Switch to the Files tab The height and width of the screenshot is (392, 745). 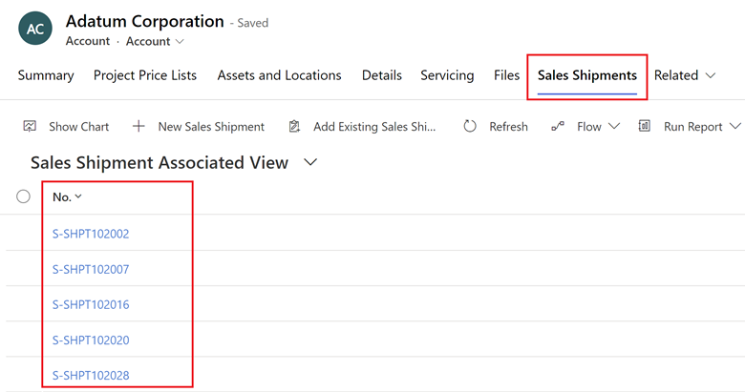(x=506, y=75)
